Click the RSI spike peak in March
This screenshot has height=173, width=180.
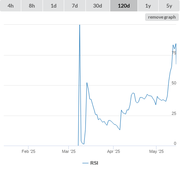tap(80, 25)
